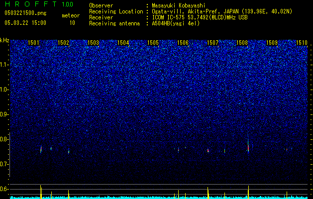Select observer name Masayuki Kobayashi
Image resolution: width=313 pixels, height=199 pixels.
[x=178, y=5]
